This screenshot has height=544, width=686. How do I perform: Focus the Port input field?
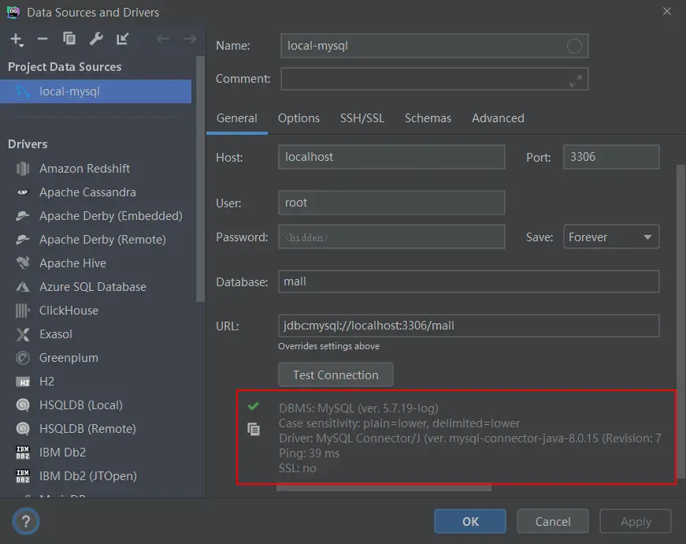(611, 157)
